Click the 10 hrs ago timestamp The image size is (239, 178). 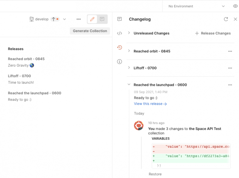click(156, 123)
